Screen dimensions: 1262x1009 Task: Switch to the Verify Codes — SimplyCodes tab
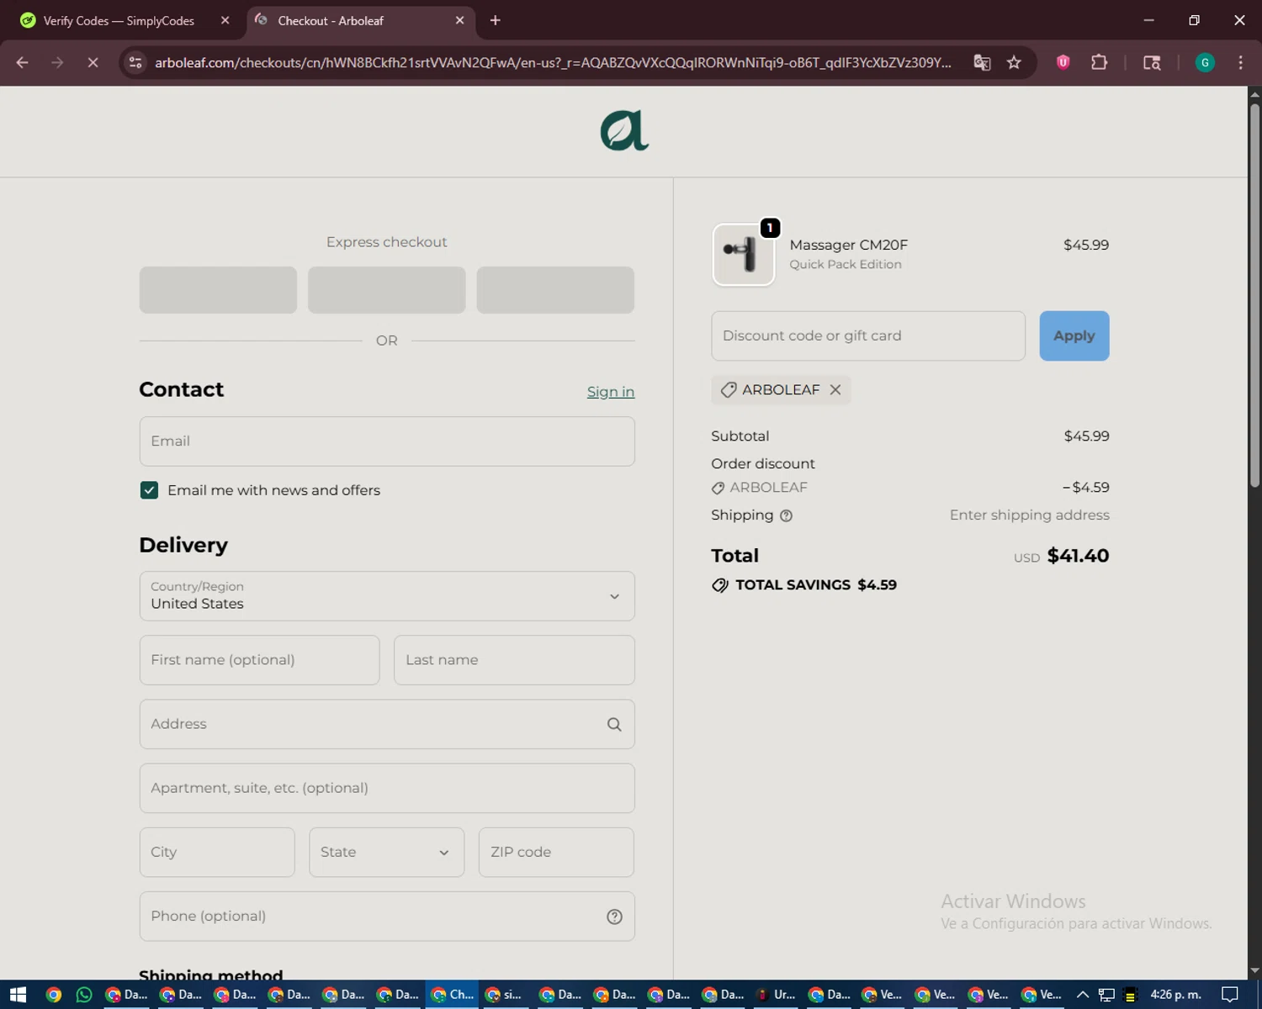pos(126,20)
